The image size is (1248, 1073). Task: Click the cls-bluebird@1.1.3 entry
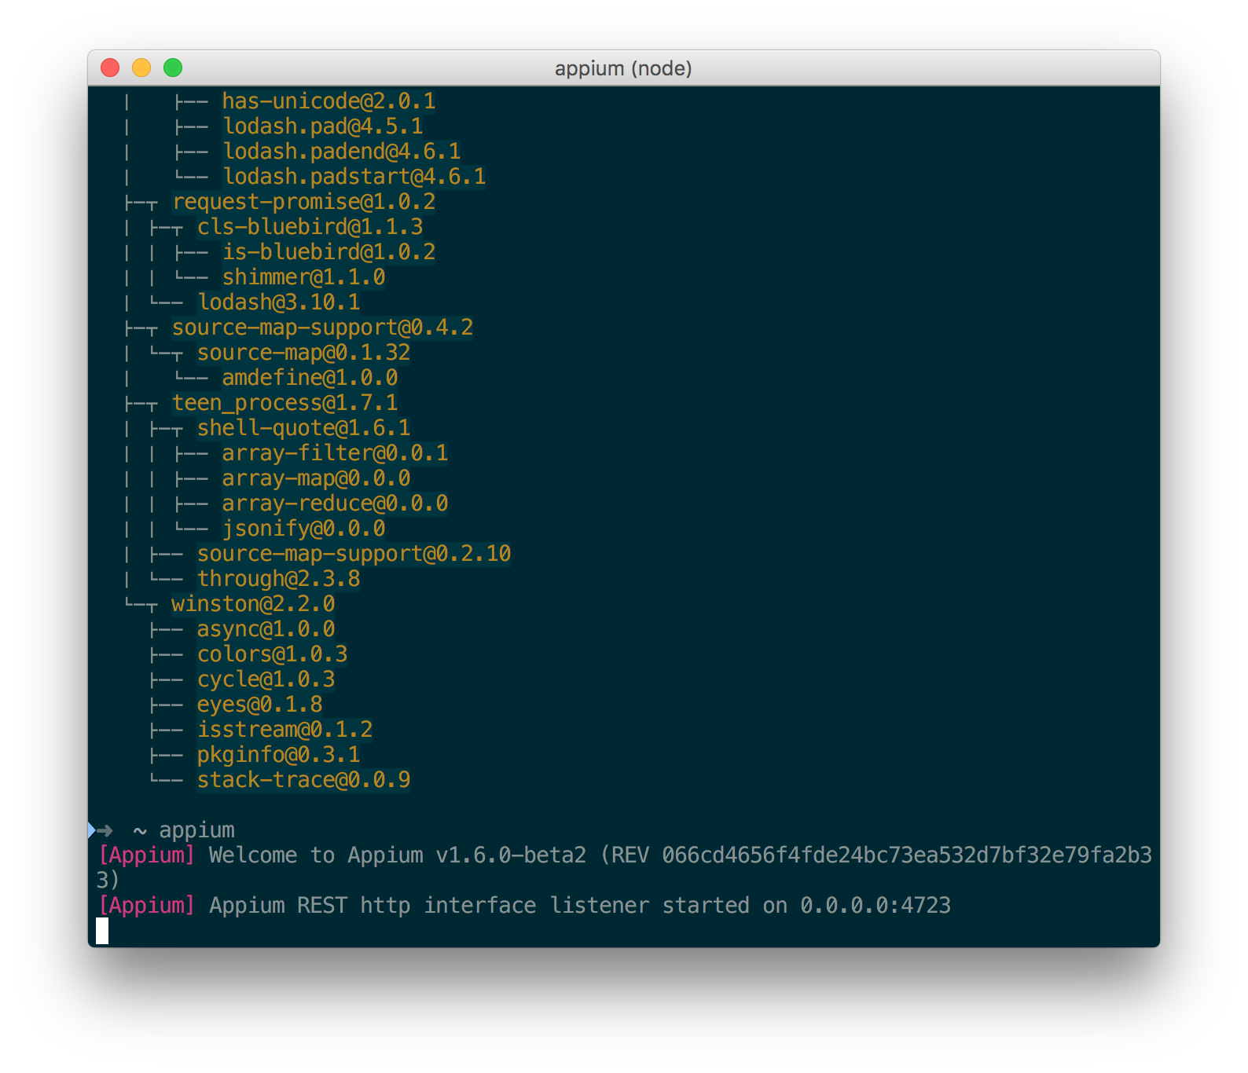pos(310,227)
